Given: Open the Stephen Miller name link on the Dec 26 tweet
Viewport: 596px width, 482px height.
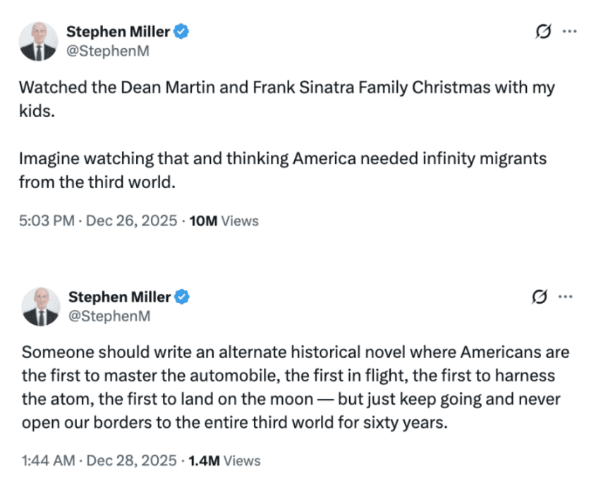Looking at the screenshot, I should tap(118, 32).
